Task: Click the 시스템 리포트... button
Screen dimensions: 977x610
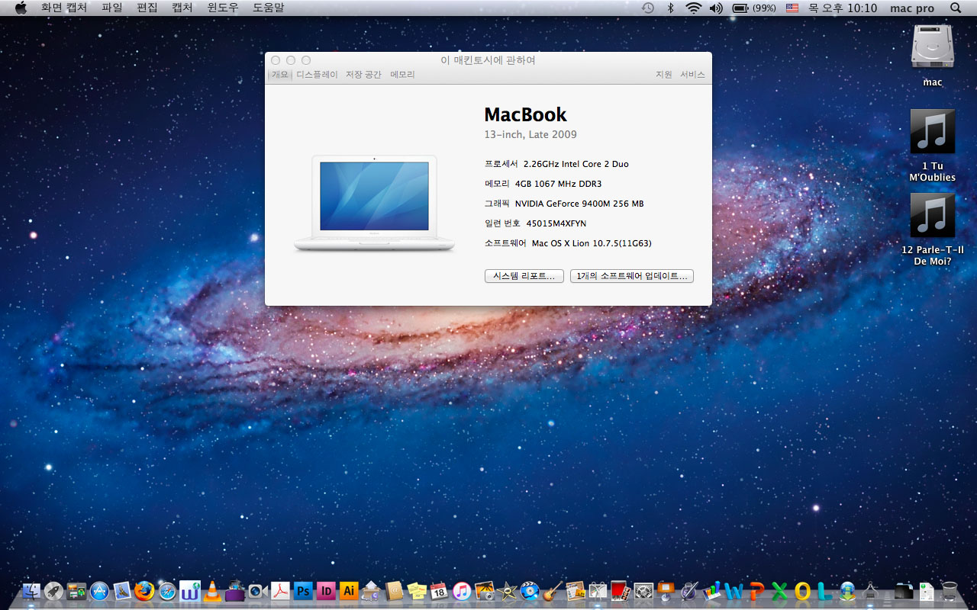Action: click(524, 276)
